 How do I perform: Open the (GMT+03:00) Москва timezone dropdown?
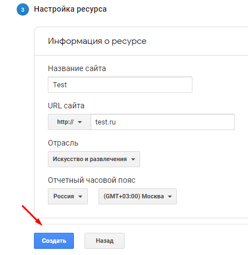coord(137,196)
